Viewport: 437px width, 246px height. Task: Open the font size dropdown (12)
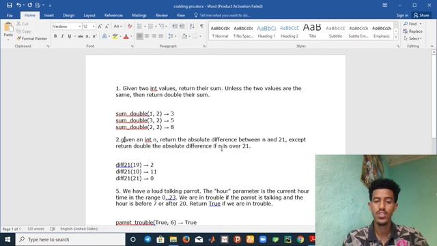pyautogui.click(x=94, y=27)
